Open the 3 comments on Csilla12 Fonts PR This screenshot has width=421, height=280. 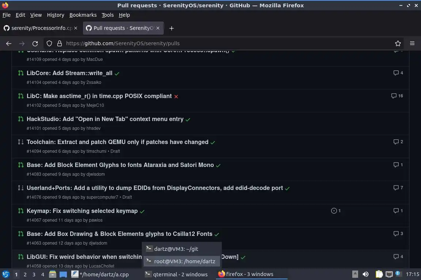pyautogui.click(x=398, y=234)
